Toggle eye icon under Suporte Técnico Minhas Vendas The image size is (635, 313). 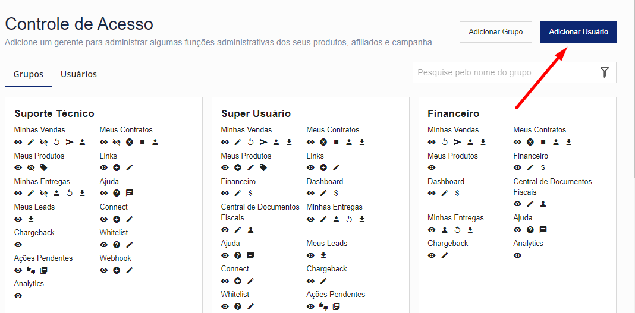pyautogui.click(x=18, y=142)
